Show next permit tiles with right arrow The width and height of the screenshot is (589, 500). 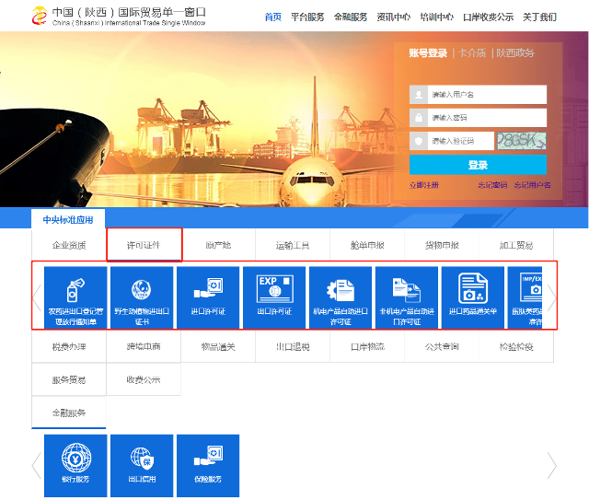(552, 297)
